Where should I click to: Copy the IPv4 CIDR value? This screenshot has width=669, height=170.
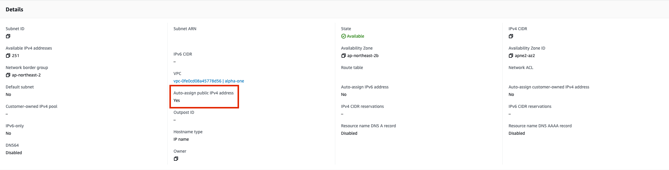511,36
